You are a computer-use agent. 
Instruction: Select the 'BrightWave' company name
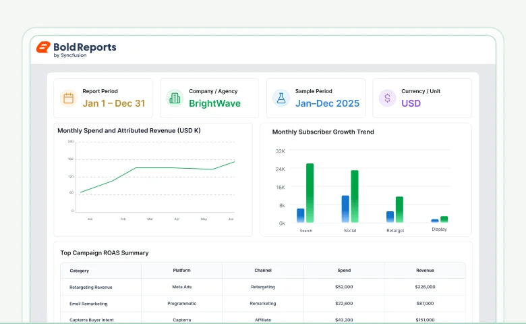[x=214, y=103]
